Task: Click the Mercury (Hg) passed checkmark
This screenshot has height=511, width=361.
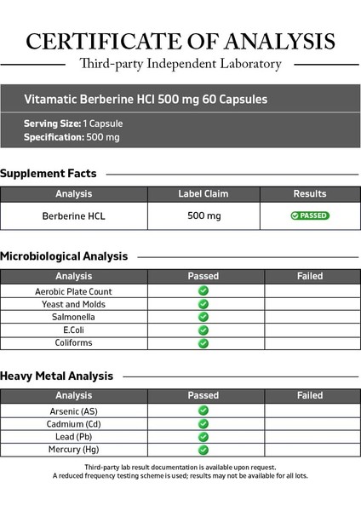Action: pos(203,450)
